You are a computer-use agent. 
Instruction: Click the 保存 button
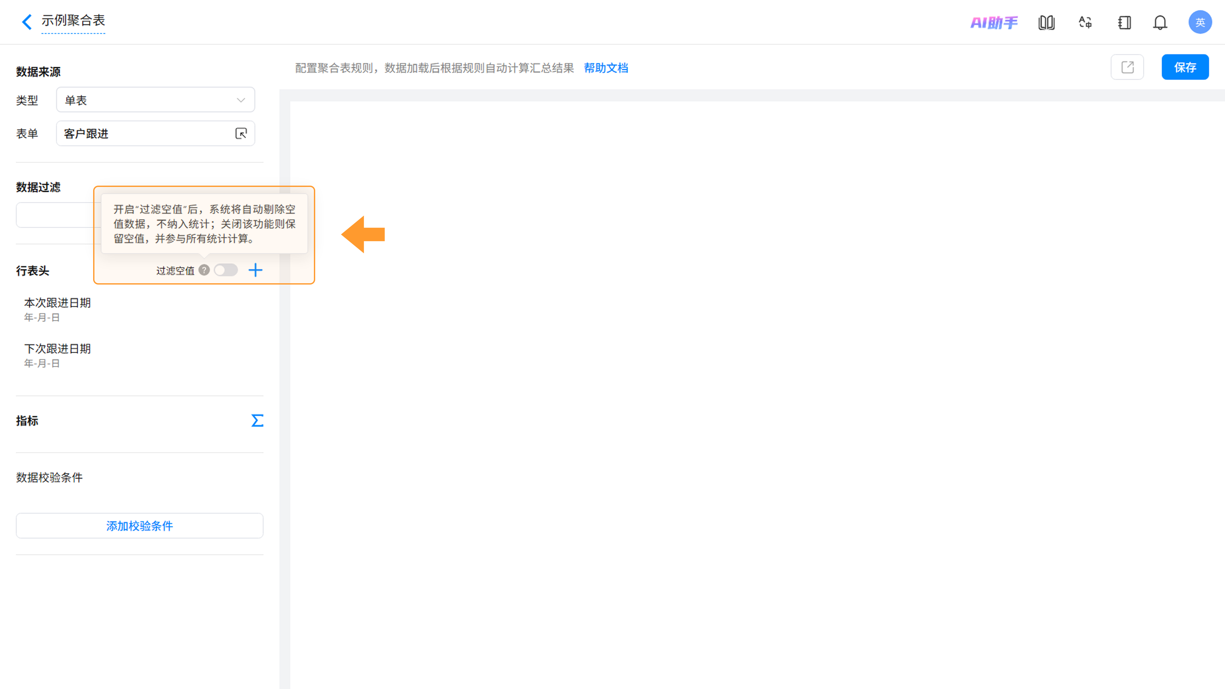[1185, 67]
